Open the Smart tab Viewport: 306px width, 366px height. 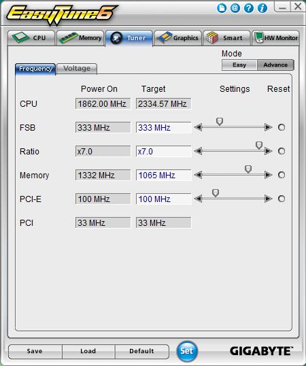(x=226, y=38)
